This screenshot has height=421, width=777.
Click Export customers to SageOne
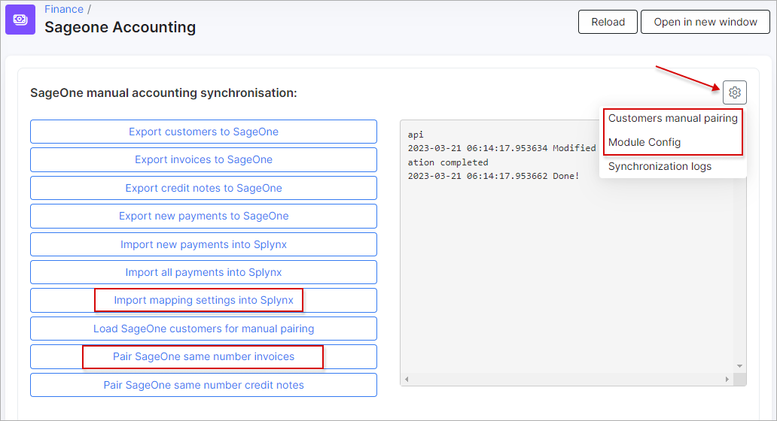coord(203,132)
